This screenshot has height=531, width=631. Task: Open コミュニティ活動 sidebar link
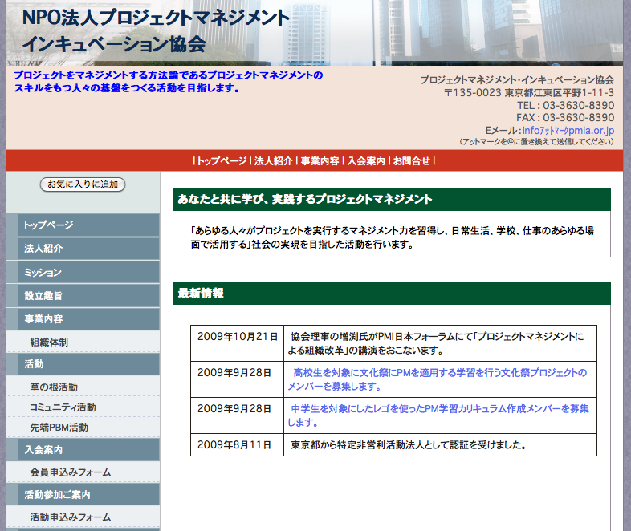(x=63, y=407)
